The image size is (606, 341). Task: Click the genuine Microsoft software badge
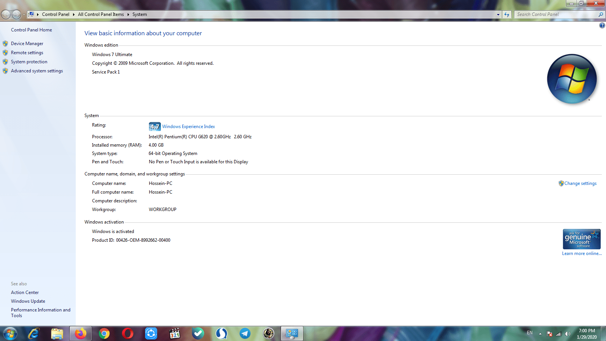coord(582,239)
